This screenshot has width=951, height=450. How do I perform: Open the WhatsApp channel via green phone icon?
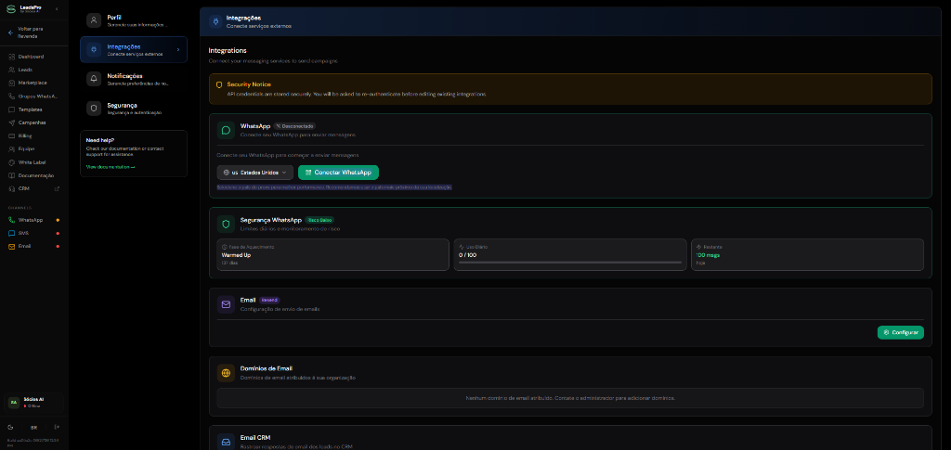point(11,220)
